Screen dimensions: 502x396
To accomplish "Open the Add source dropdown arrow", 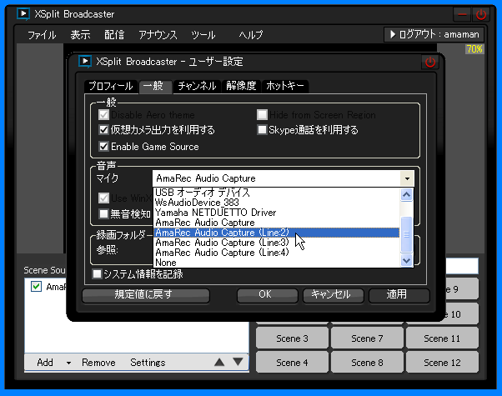I will click(68, 363).
